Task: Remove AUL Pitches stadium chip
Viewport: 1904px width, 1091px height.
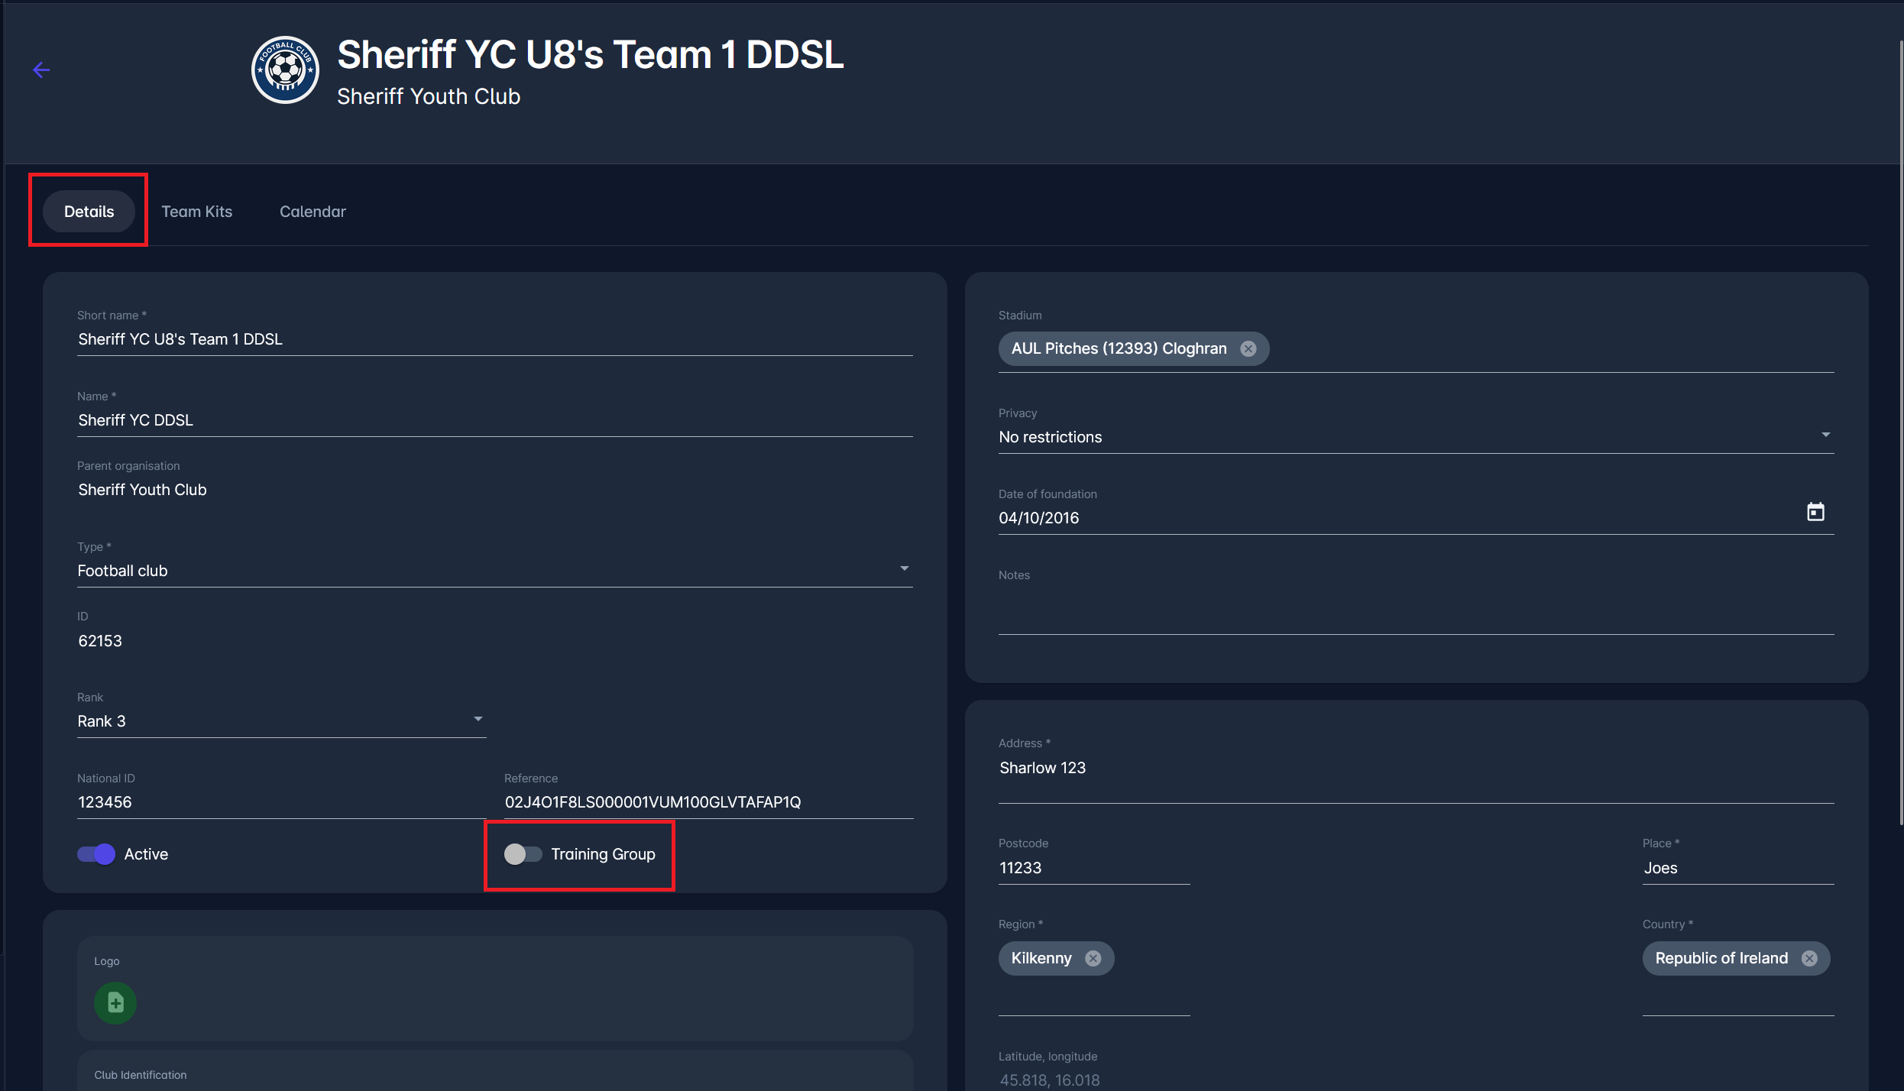Action: pyautogui.click(x=1248, y=349)
